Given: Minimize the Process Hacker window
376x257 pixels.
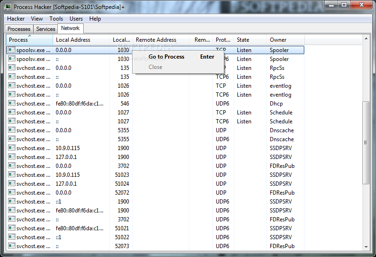Looking at the screenshot, I should pos(331,5).
